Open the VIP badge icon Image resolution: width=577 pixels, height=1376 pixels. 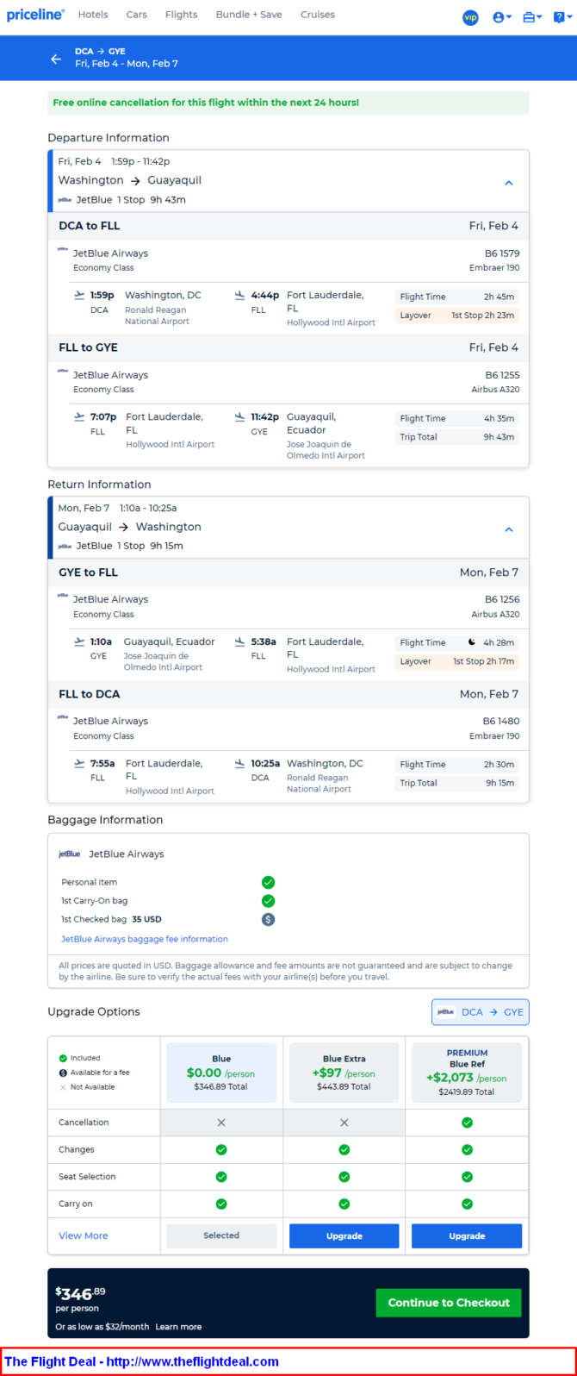pos(470,17)
